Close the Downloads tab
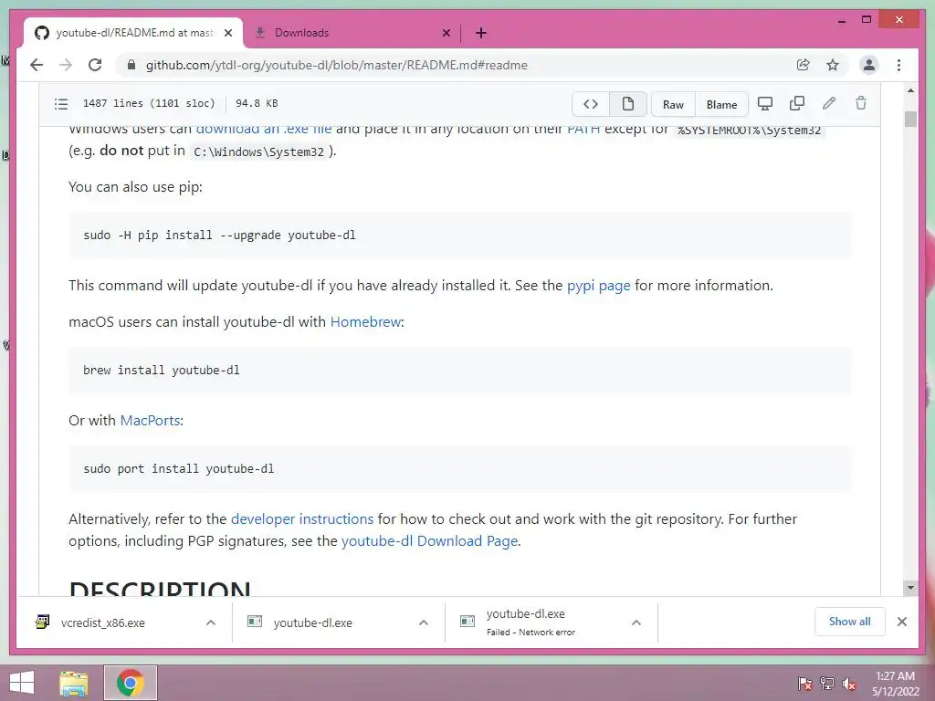 (x=446, y=33)
